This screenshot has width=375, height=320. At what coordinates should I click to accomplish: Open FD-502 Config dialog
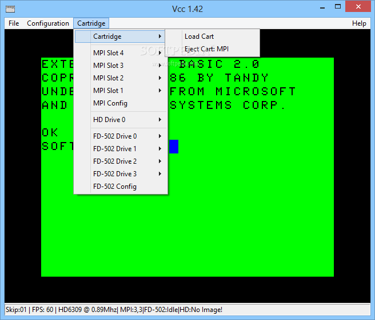tap(121, 187)
